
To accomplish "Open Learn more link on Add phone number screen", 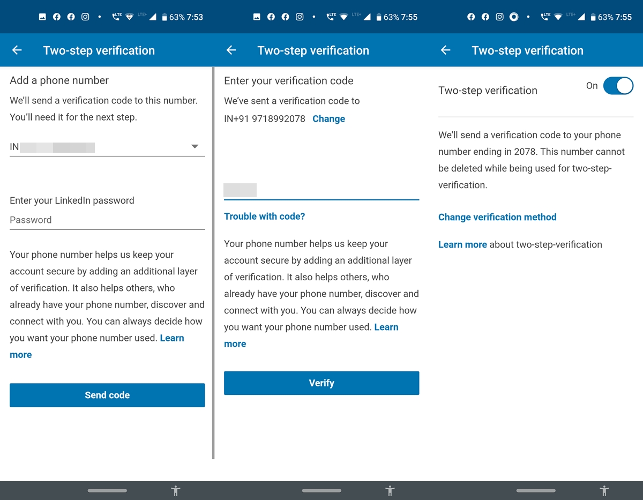I will 171,338.
